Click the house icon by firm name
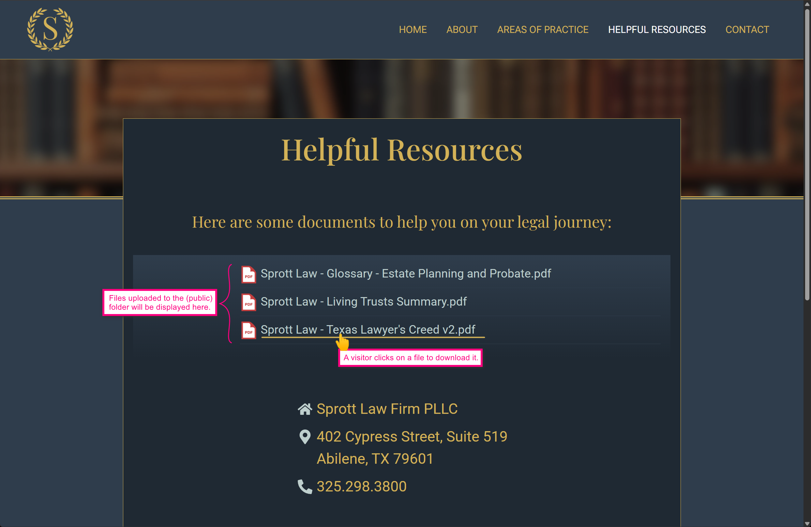The width and height of the screenshot is (811, 527). click(305, 409)
